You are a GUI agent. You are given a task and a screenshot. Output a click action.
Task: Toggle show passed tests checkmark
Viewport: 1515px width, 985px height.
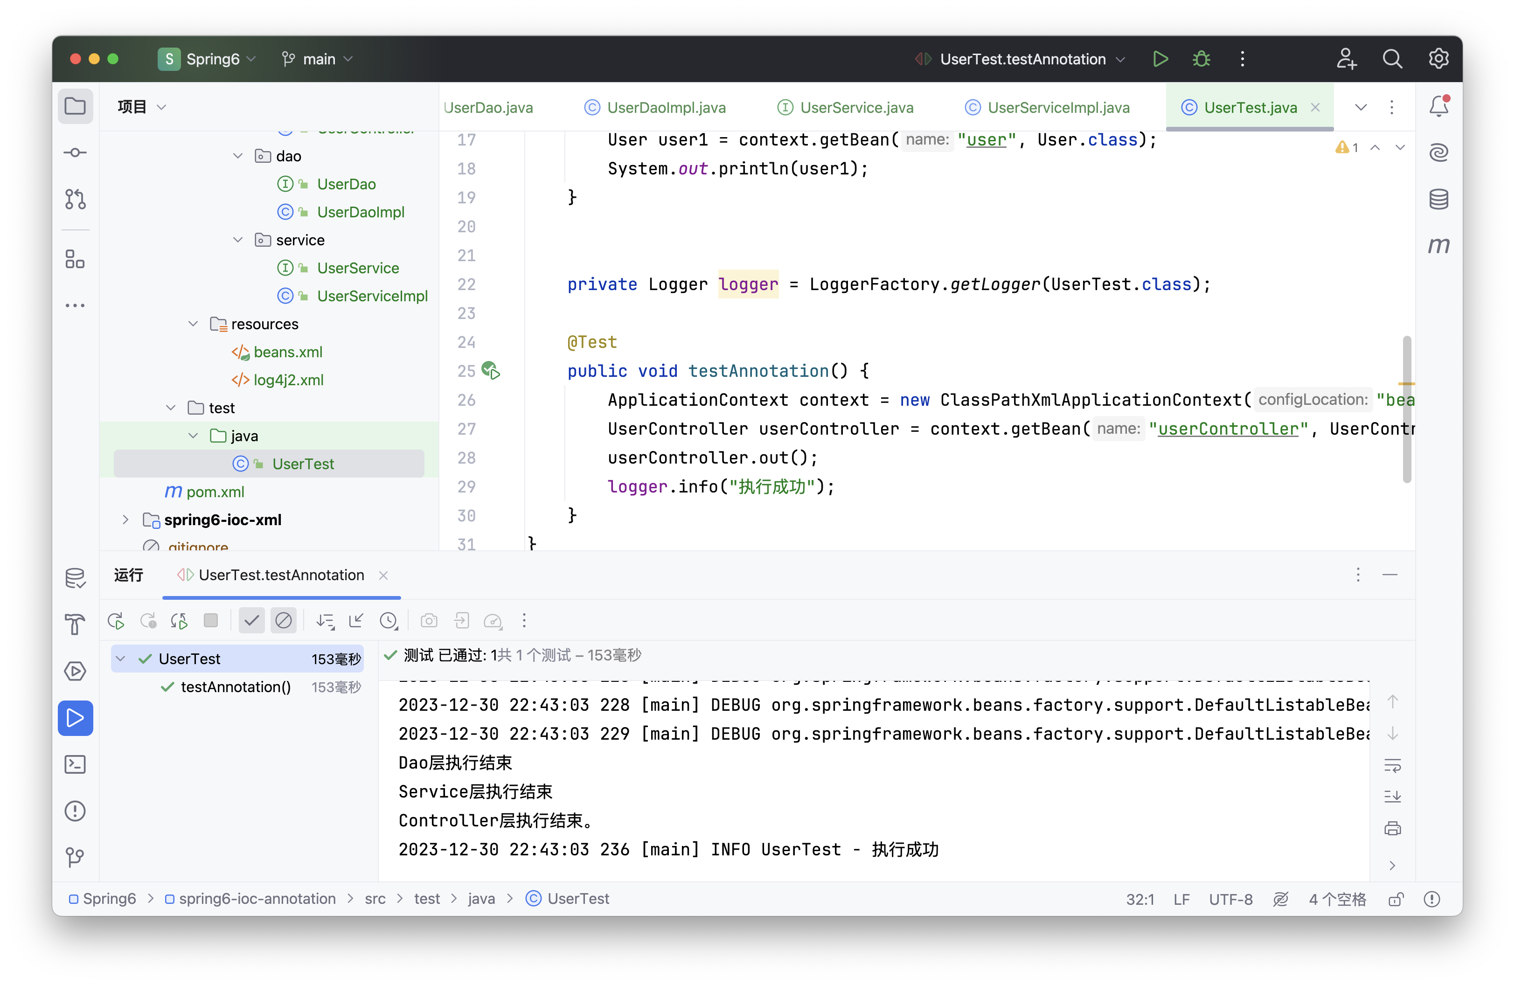point(251,620)
